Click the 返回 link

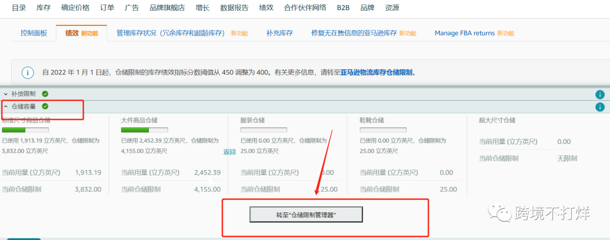point(229,152)
